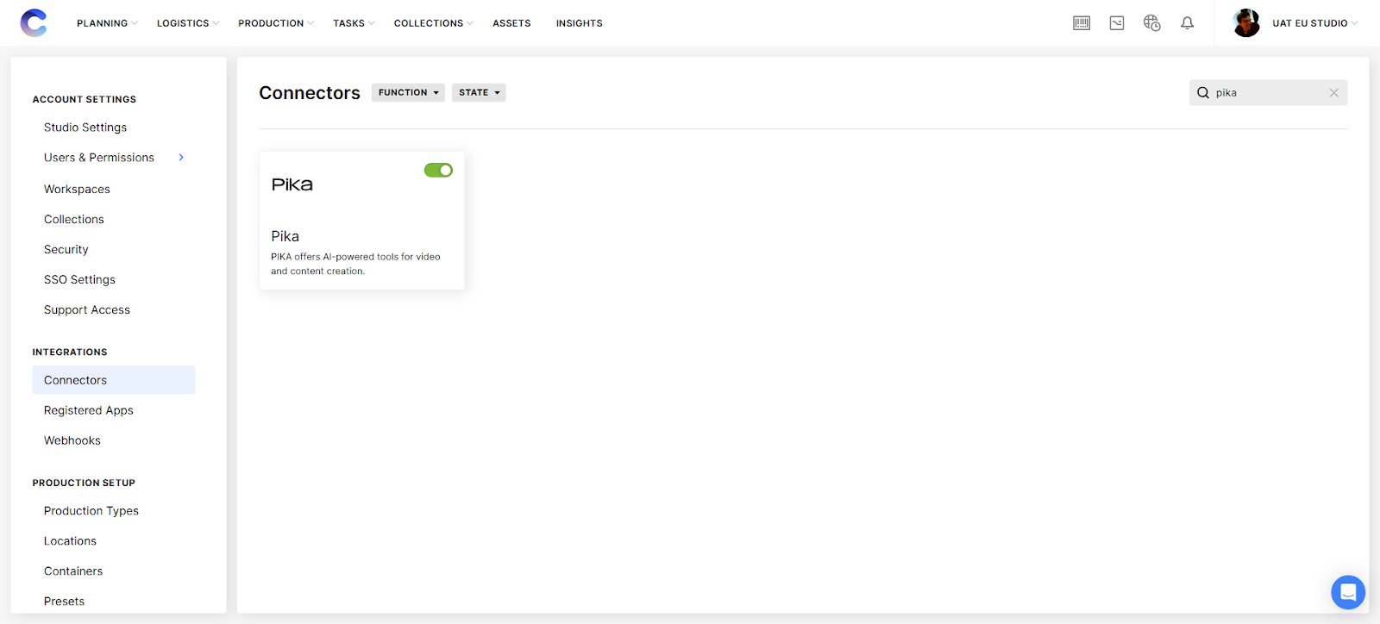Open the activity graph icon in header
The height and width of the screenshot is (624, 1380).
pos(1117,23)
